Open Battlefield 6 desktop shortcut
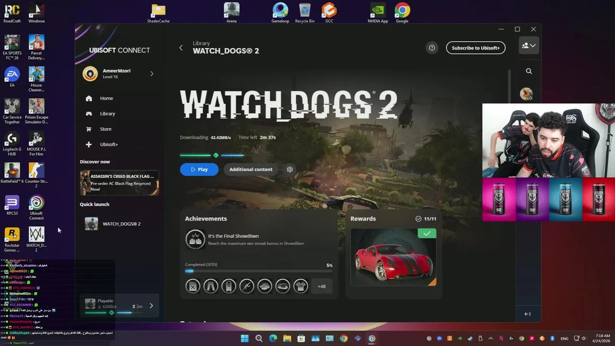Image resolution: width=615 pixels, height=346 pixels. click(x=12, y=173)
